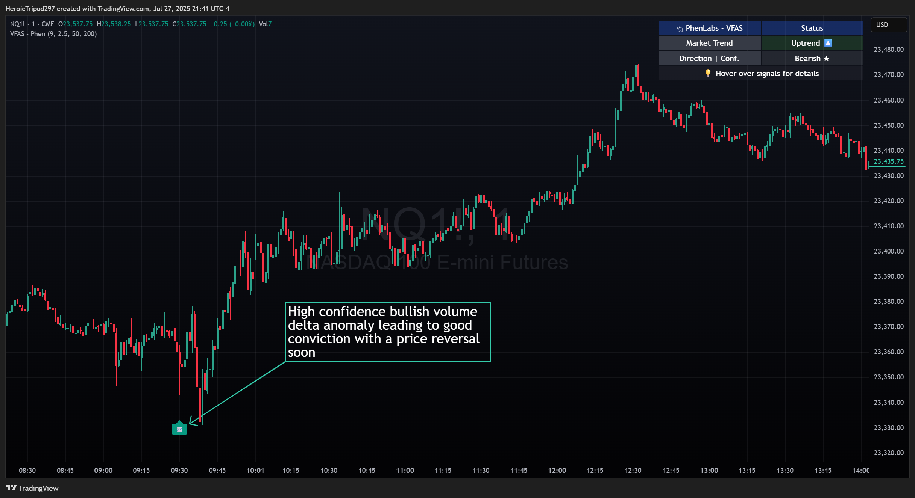The image size is (915, 498).
Task: Click the 10:01 time axis label
Action: 255,470
